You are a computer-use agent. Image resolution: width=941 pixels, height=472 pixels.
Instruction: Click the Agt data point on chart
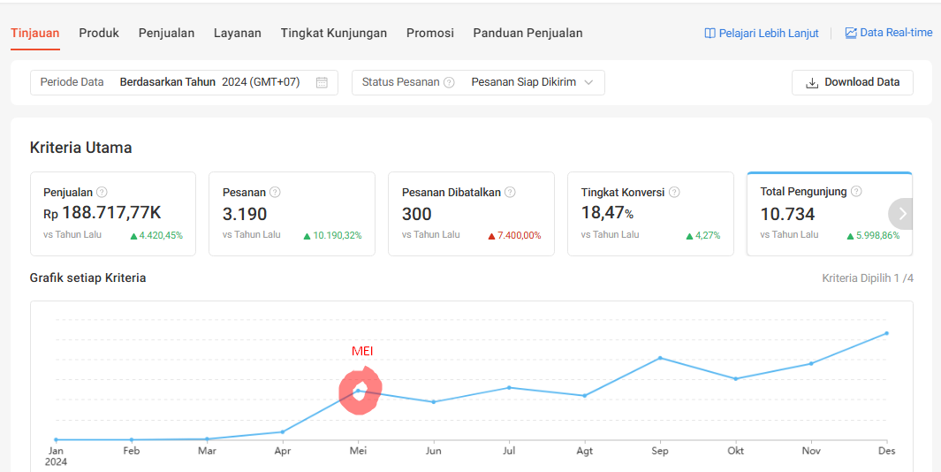(585, 396)
